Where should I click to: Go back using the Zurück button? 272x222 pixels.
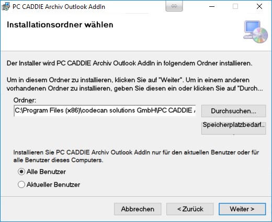[x=190, y=209]
